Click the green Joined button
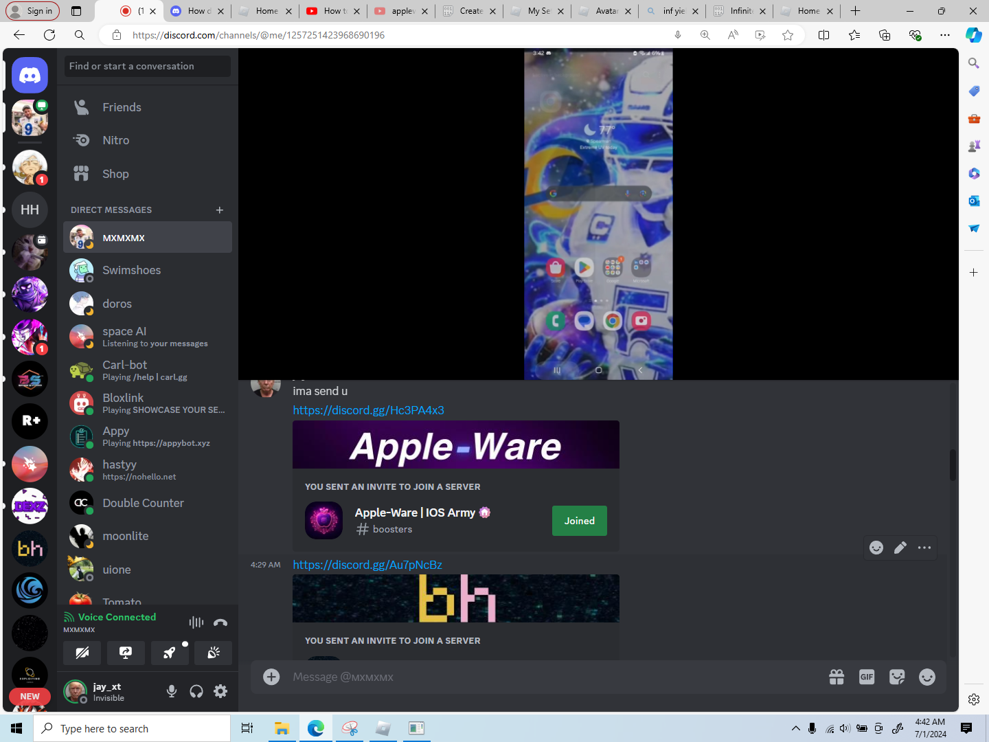 tap(580, 521)
